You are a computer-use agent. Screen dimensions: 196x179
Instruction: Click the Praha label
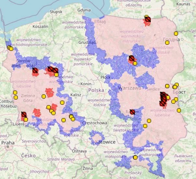[x=8, y=143]
